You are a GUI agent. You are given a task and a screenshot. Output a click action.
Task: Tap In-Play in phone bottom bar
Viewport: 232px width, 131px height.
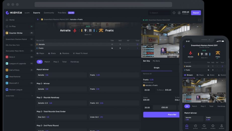click(x=195, y=126)
